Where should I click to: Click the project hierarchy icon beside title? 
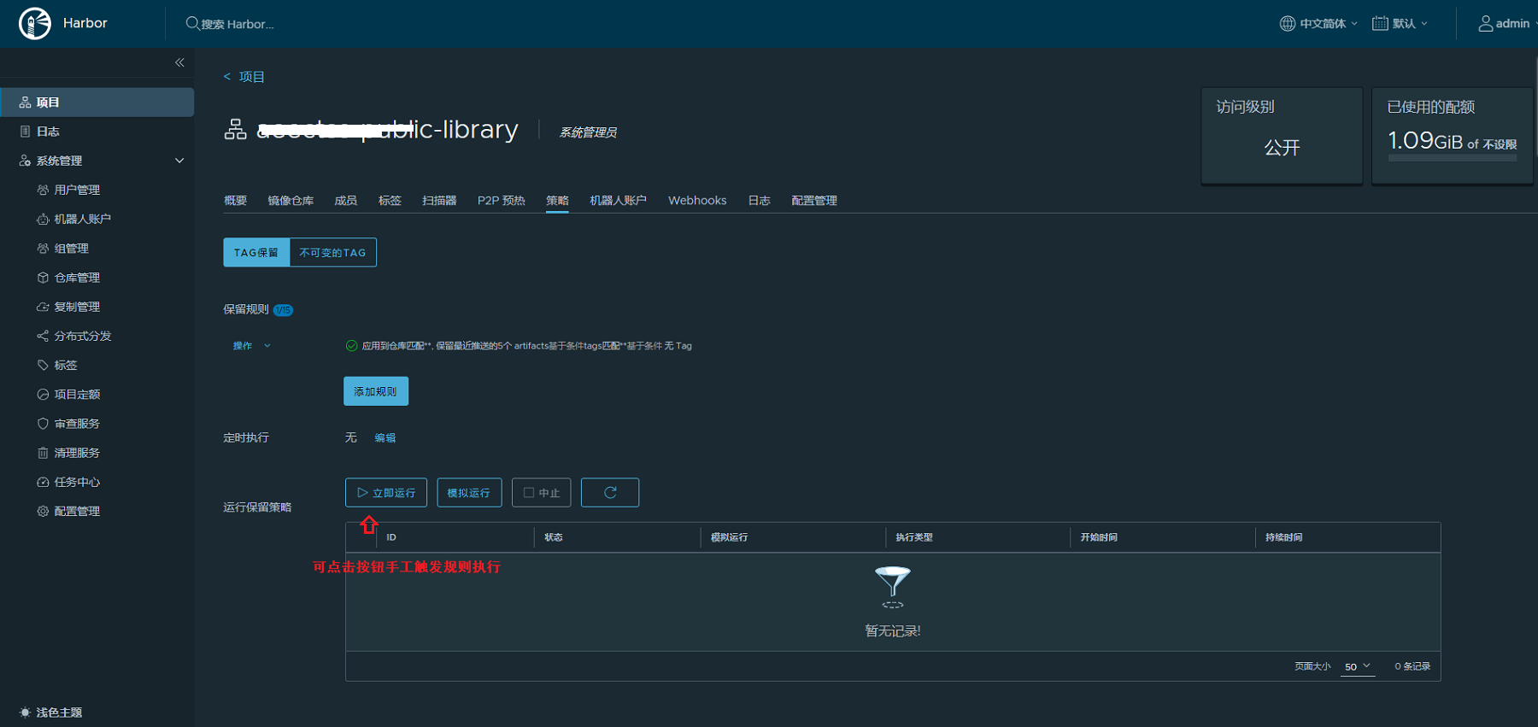235,130
